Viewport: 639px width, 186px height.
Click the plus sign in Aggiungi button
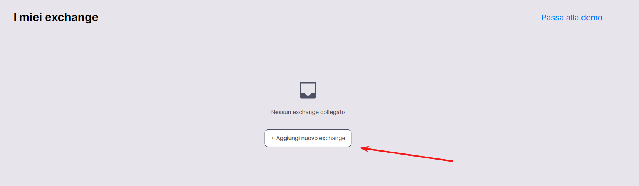273,138
